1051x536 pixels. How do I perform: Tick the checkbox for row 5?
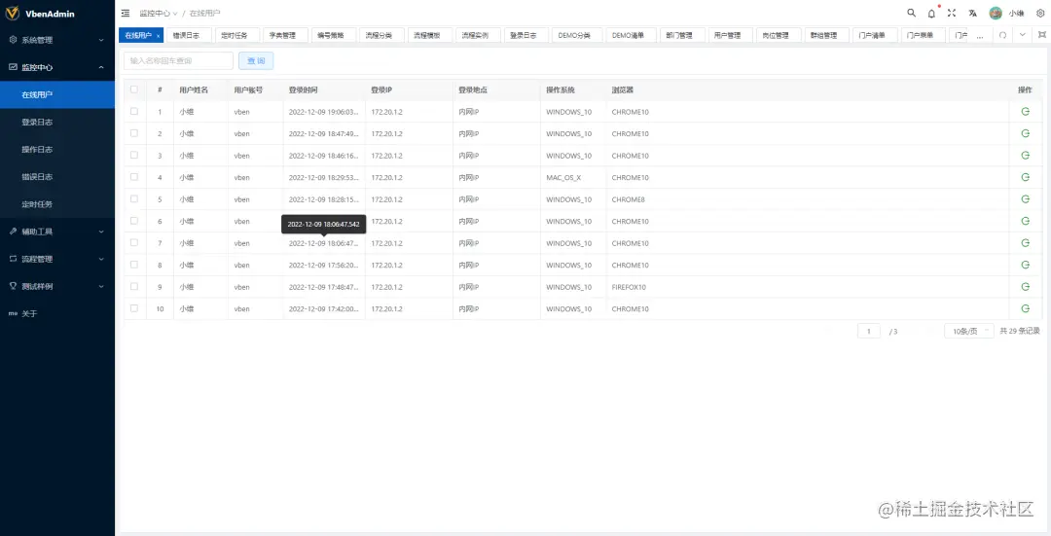click(x=134, y=199)
